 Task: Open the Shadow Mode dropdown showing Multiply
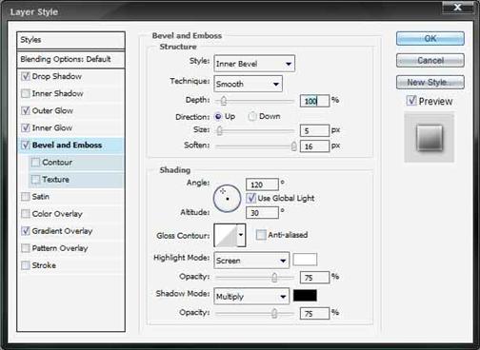coord(251,297)
